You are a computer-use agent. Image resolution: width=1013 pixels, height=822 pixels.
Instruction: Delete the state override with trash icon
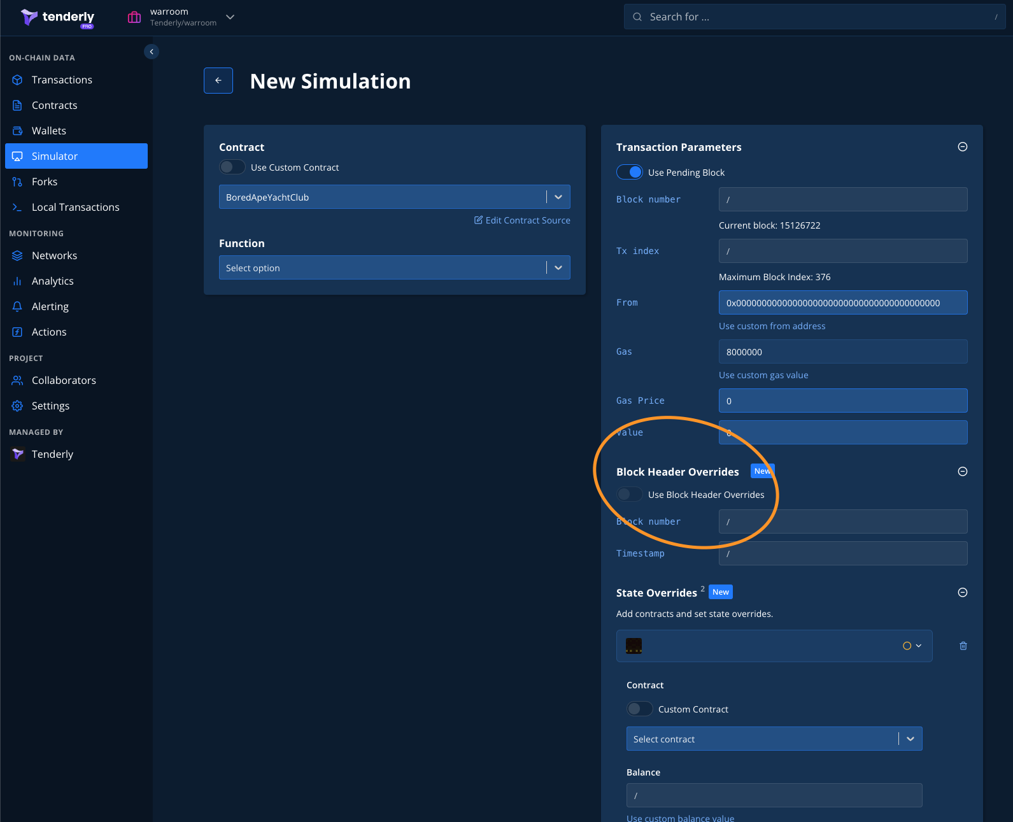pos(963,646)
